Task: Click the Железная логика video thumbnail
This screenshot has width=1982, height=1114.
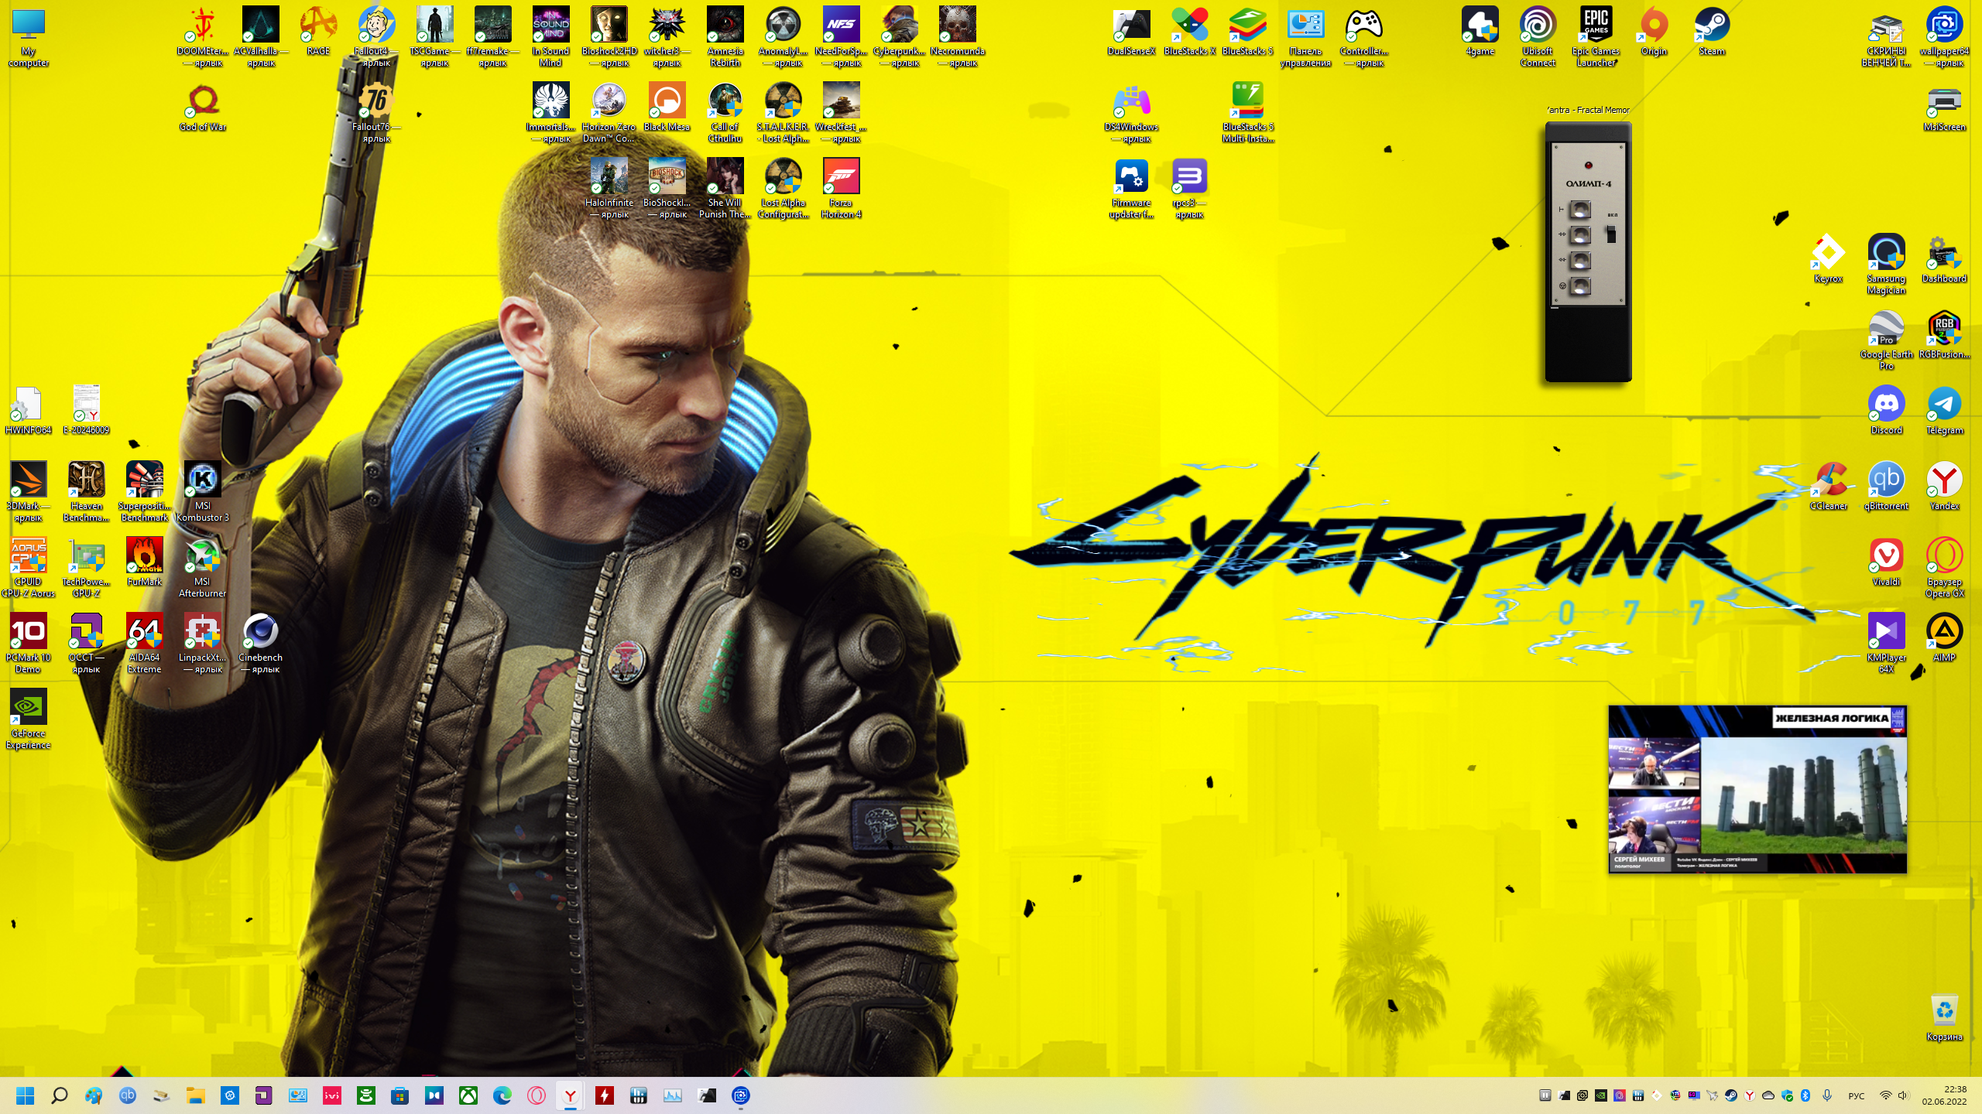Action: coord(1757,789)
